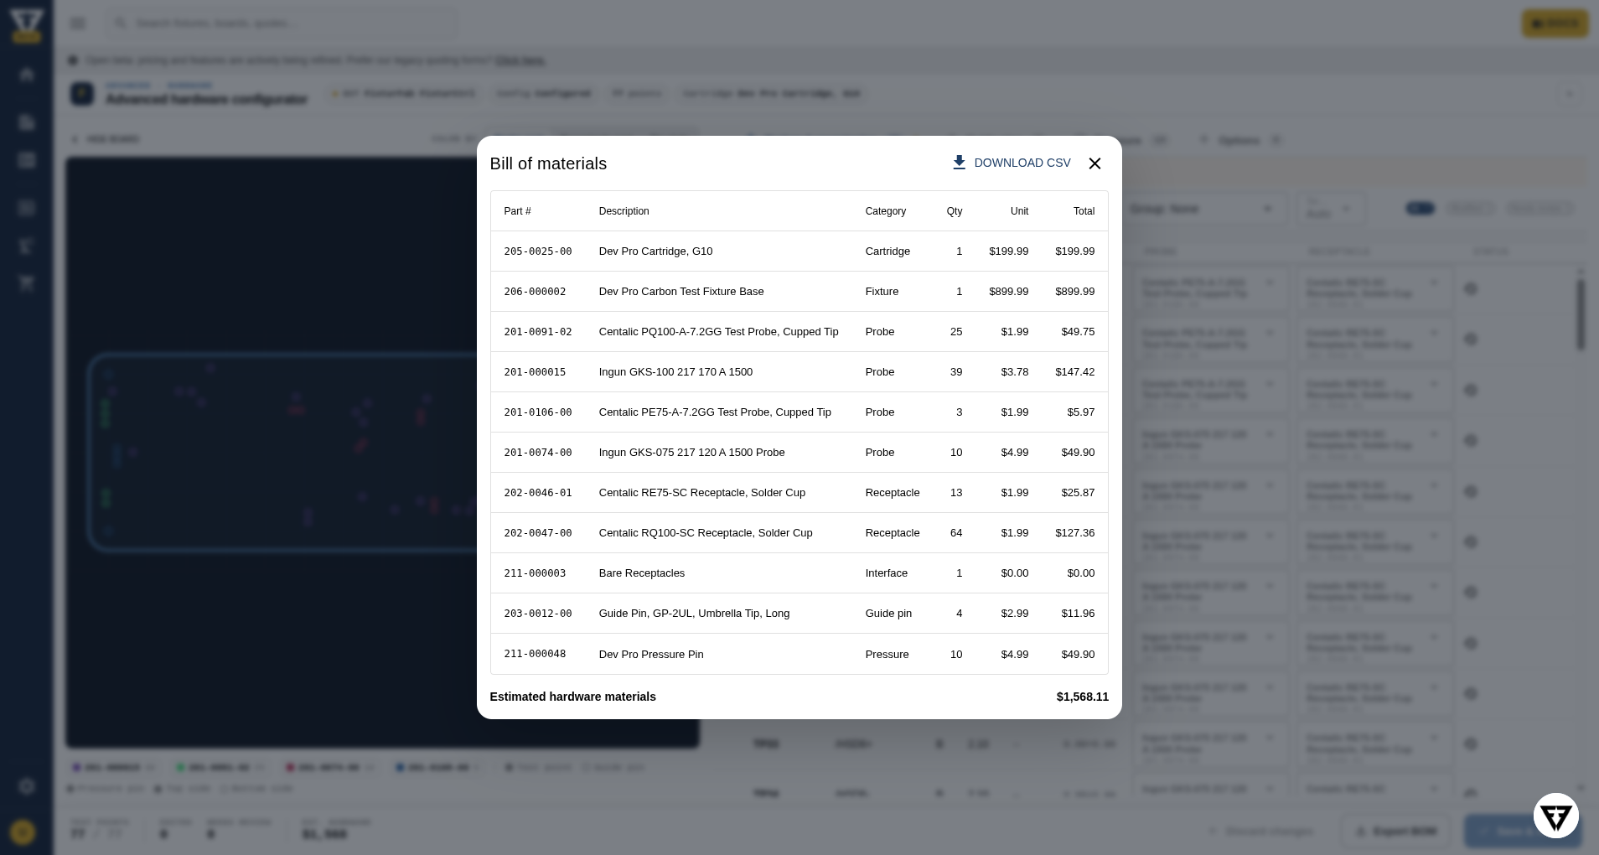This screenshot has height=855, width=1599.
Task: Select part number 211-000048
Action: pos(535,654)
